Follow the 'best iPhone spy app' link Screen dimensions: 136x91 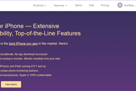(x=23, y=43)
